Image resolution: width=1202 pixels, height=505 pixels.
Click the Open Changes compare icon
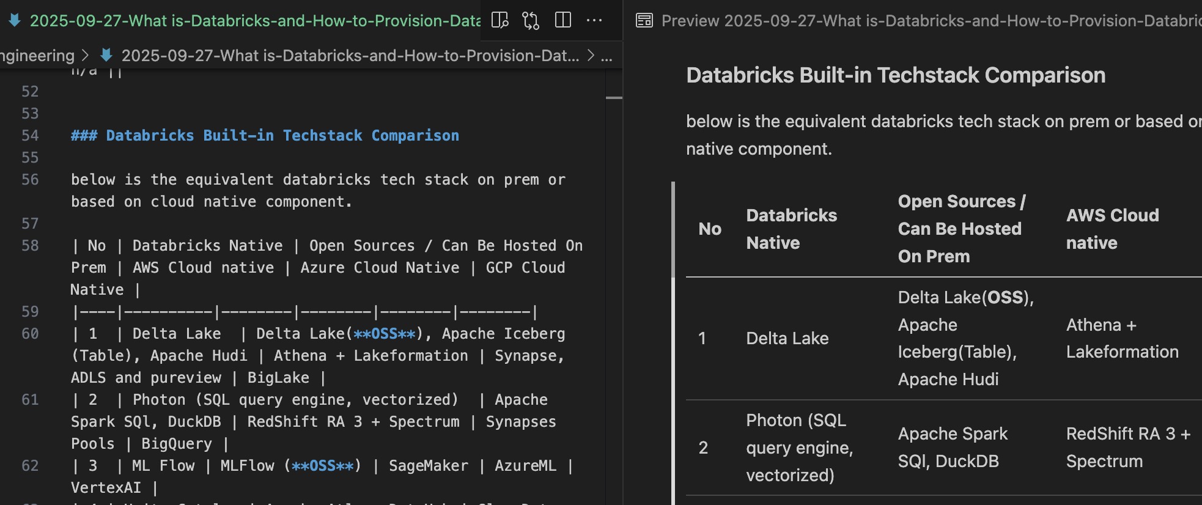531,21
